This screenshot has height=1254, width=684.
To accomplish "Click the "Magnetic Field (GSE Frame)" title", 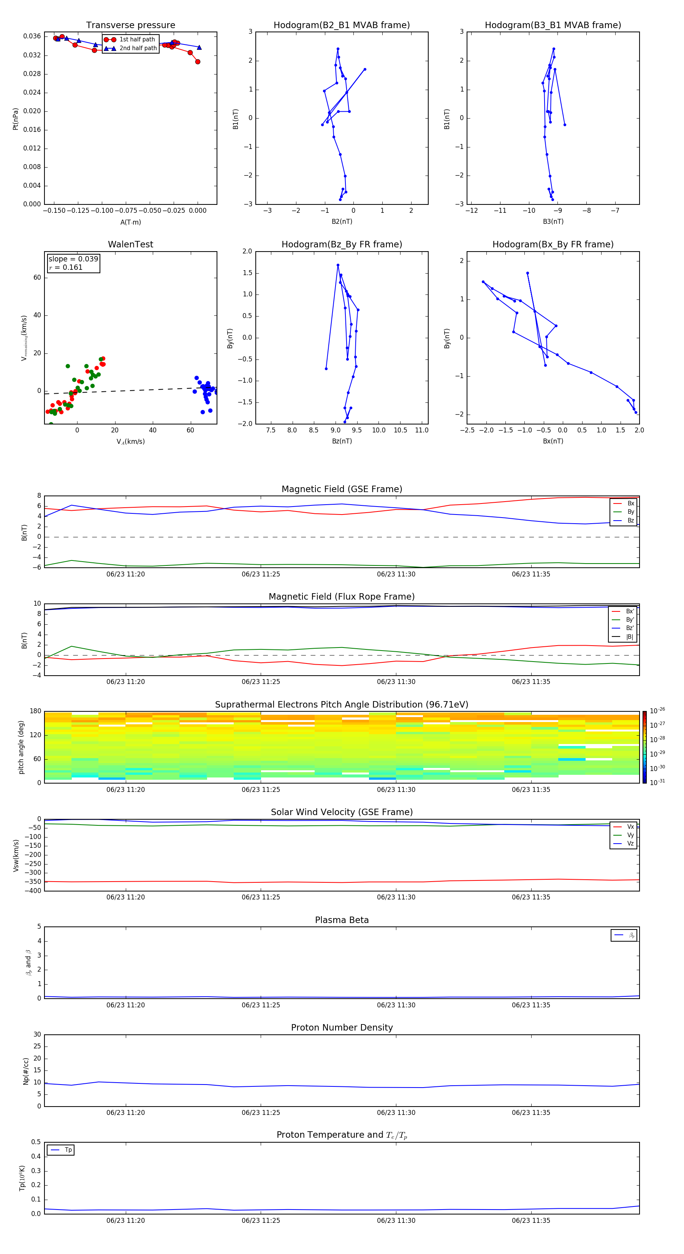I will point(342,489).
